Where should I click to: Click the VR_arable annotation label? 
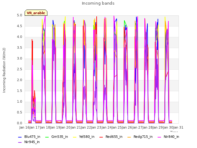(36, 13)
